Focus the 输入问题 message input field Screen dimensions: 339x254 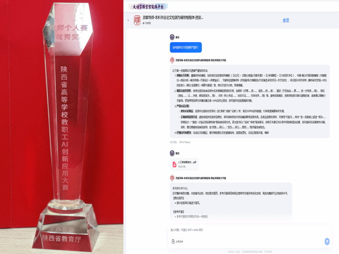(250, 230)
